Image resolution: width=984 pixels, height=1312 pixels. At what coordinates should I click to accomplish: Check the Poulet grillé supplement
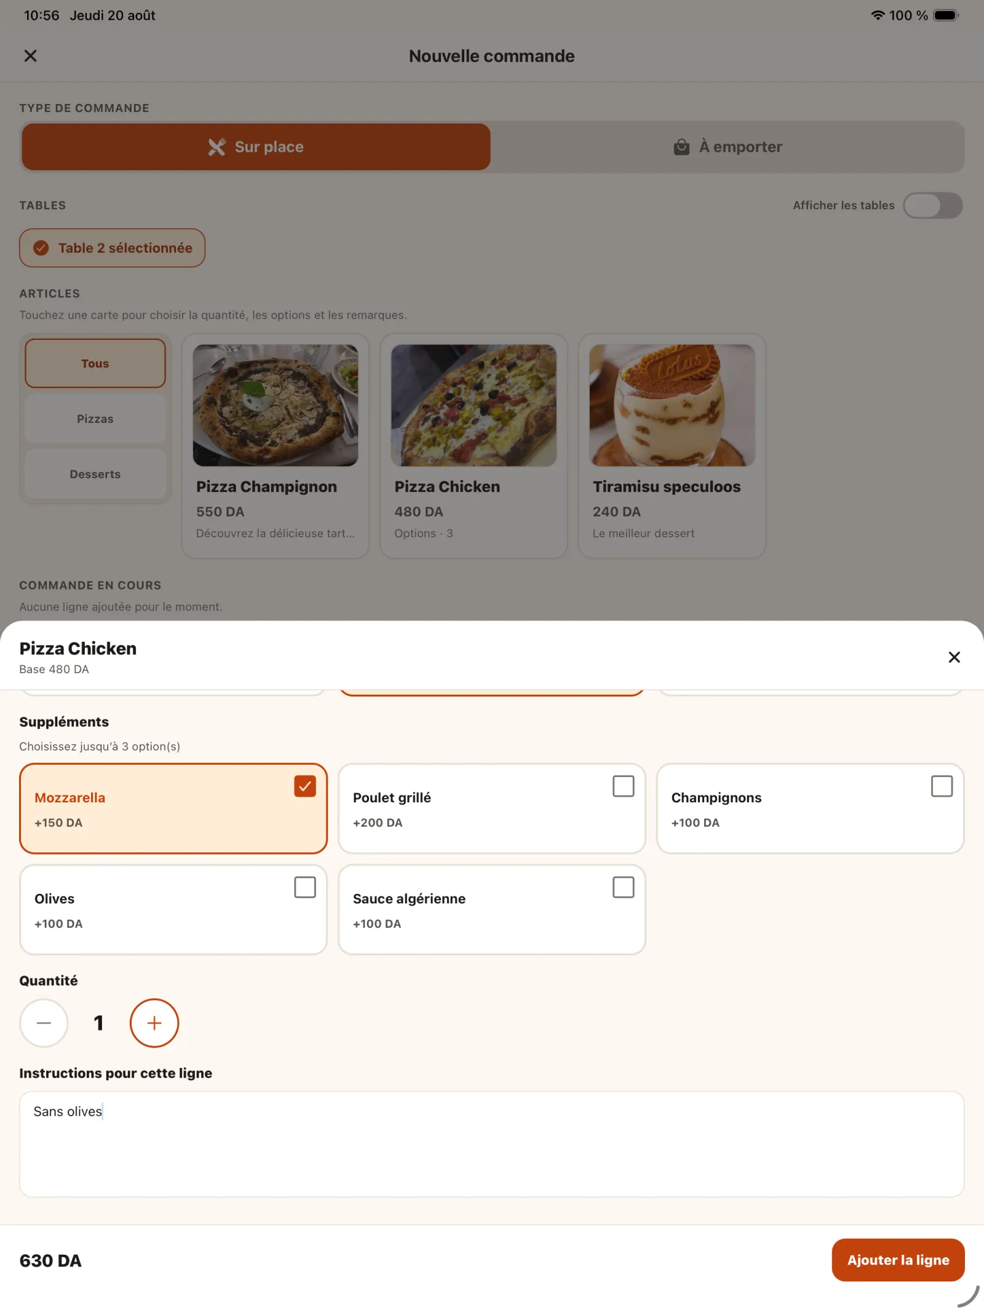(x=623, y=786)
